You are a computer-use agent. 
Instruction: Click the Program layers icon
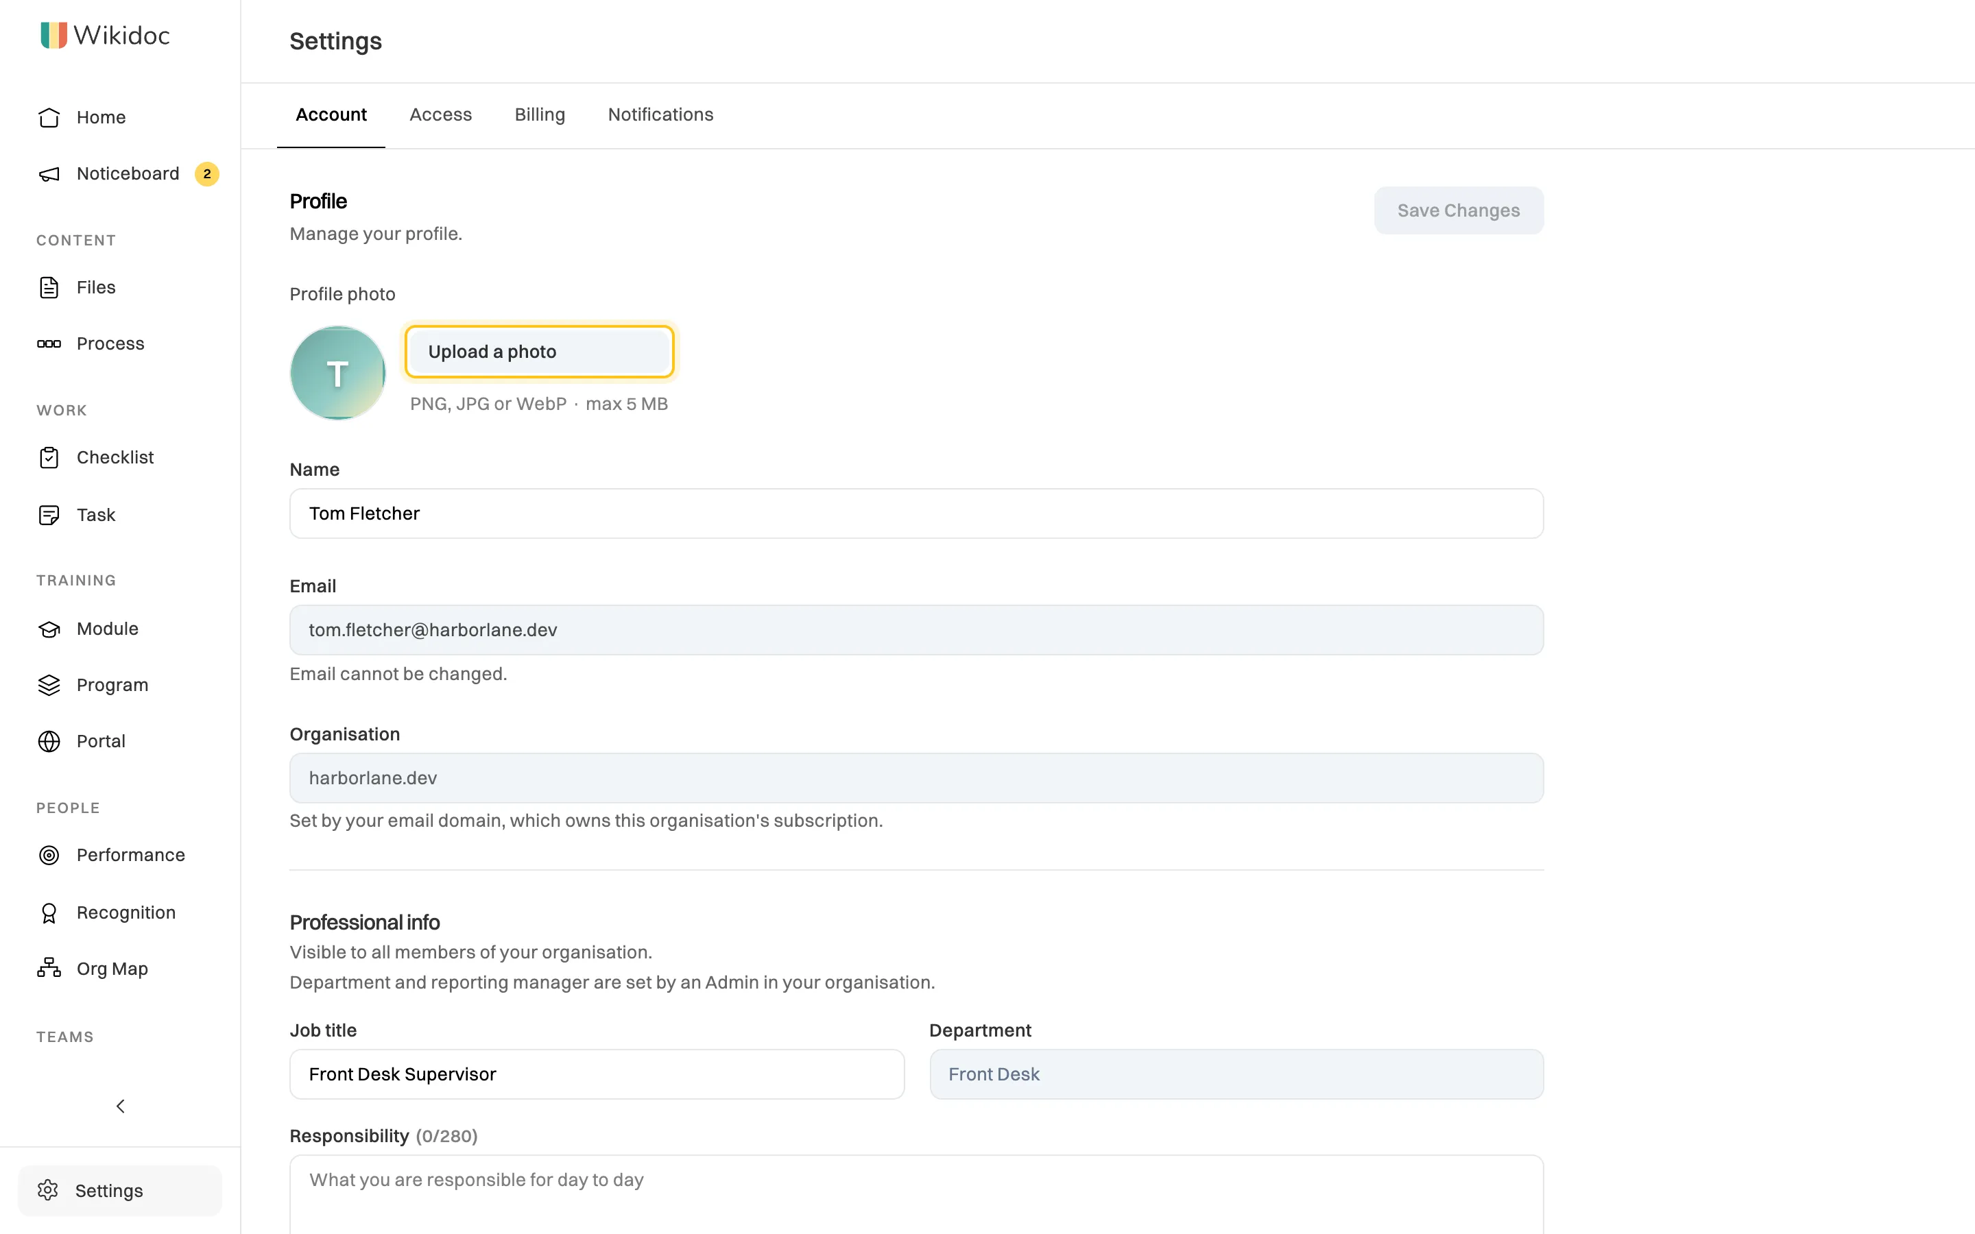point(49,686)
